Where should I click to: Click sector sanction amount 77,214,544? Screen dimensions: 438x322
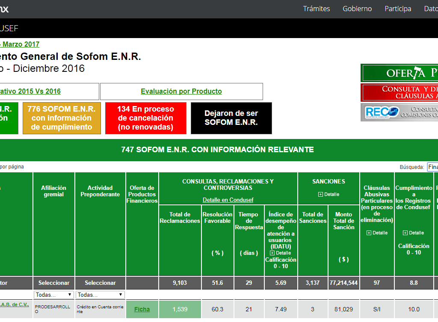coord(343,283)
